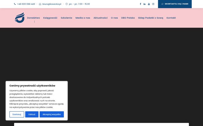Open the Księgowość menu item
203x126 pixels.
tap(50, 18)
